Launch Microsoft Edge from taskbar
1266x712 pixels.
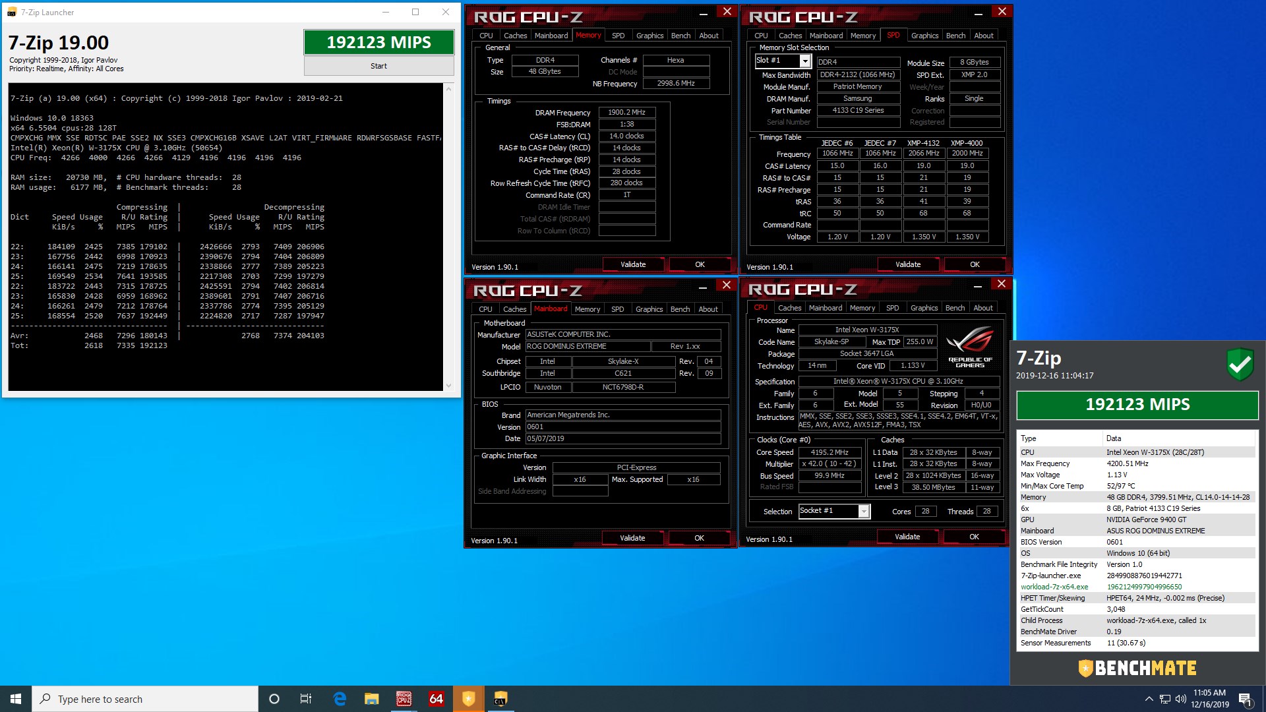tap(340, 699)
